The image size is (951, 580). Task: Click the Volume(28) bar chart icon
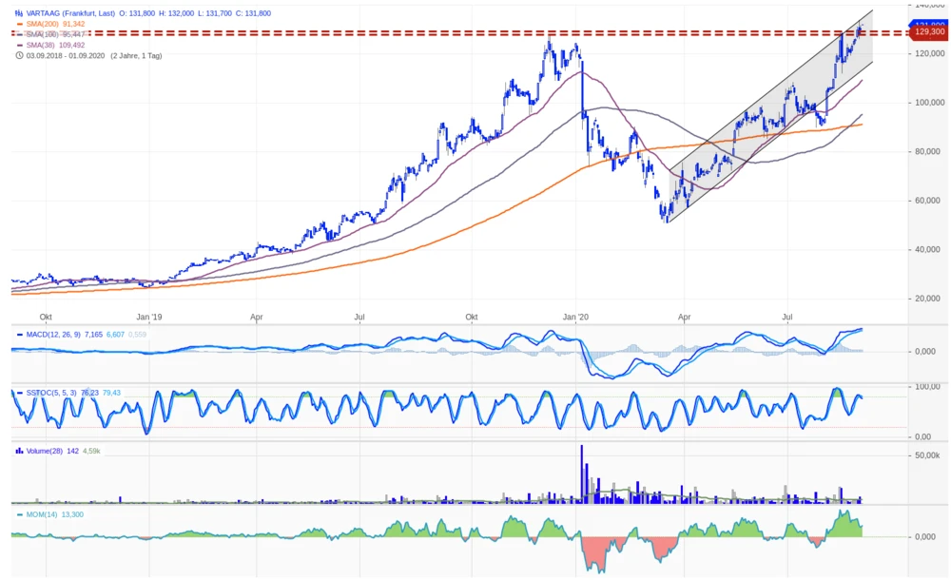pyautogui.click(x=19, y=451)
